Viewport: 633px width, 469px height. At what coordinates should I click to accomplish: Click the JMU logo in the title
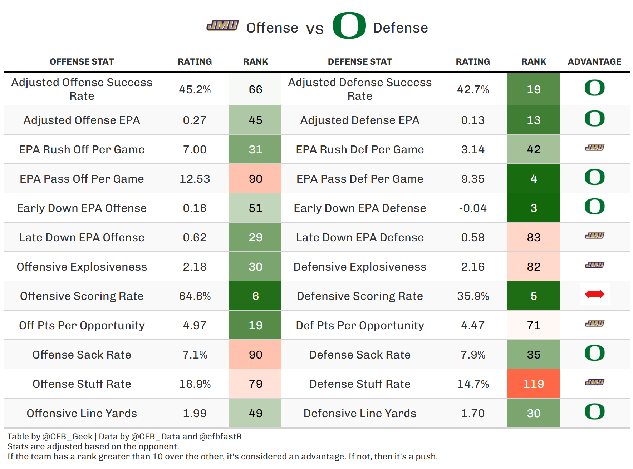pos(222,25)
